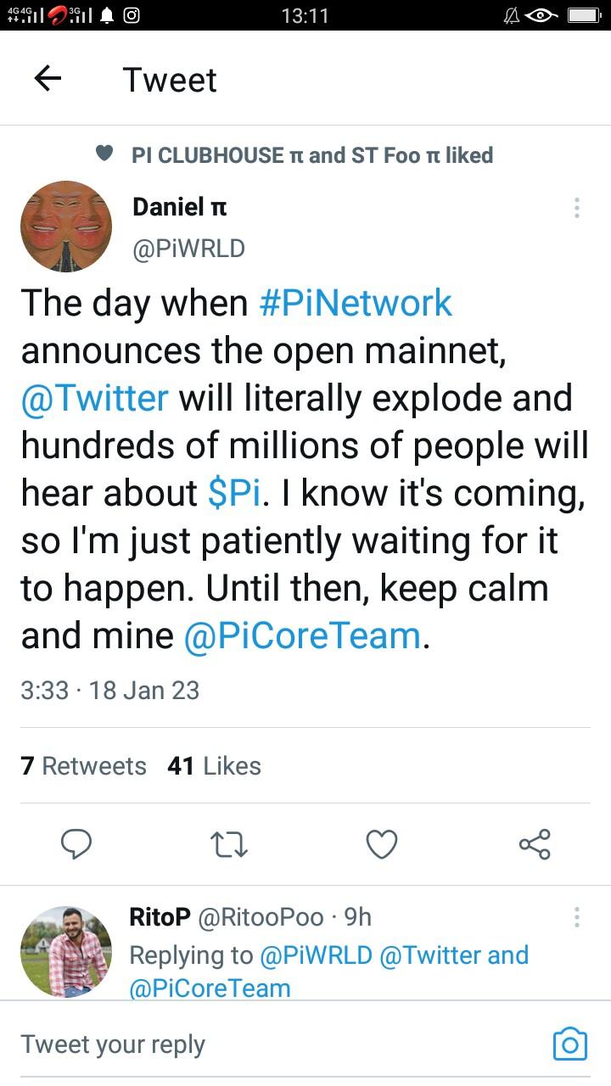Reply to Daniel's tweet via speech bubble

76,844
